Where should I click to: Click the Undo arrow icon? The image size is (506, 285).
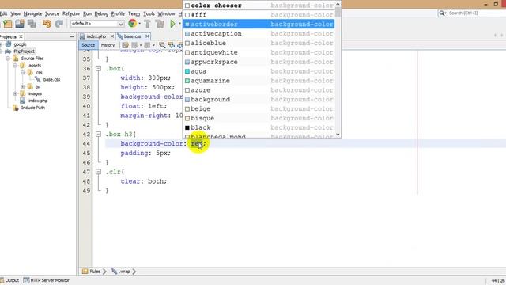[x=47, y=24]
